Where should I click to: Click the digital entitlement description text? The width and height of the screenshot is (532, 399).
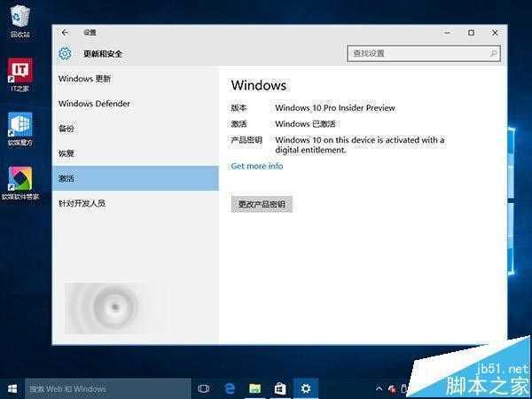[x=360, y=145]
